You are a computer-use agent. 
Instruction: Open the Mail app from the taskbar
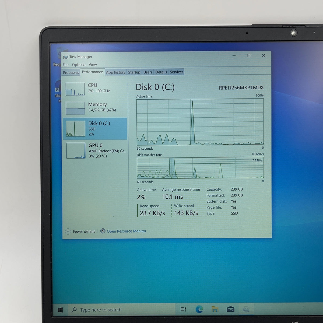[x=230, y=309]
